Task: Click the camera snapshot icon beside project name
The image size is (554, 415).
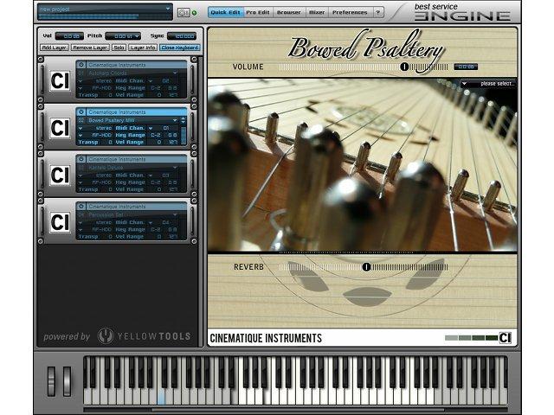Action: [183, 12]
